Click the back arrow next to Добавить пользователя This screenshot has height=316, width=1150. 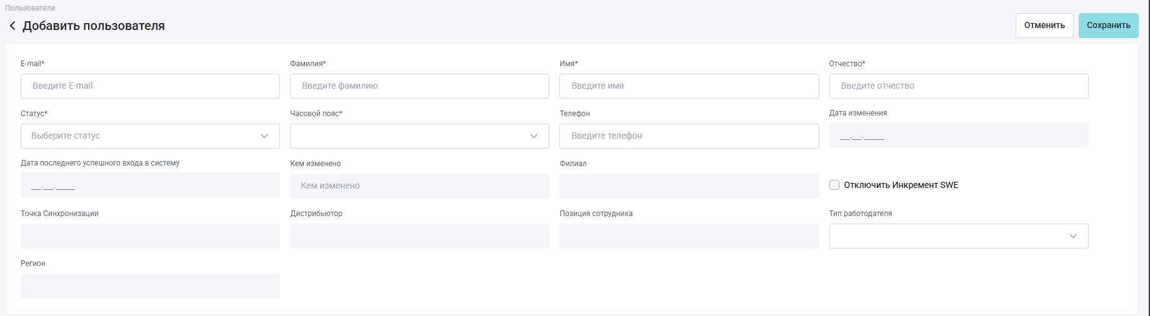pyautogui.click(x=12, y=26)
